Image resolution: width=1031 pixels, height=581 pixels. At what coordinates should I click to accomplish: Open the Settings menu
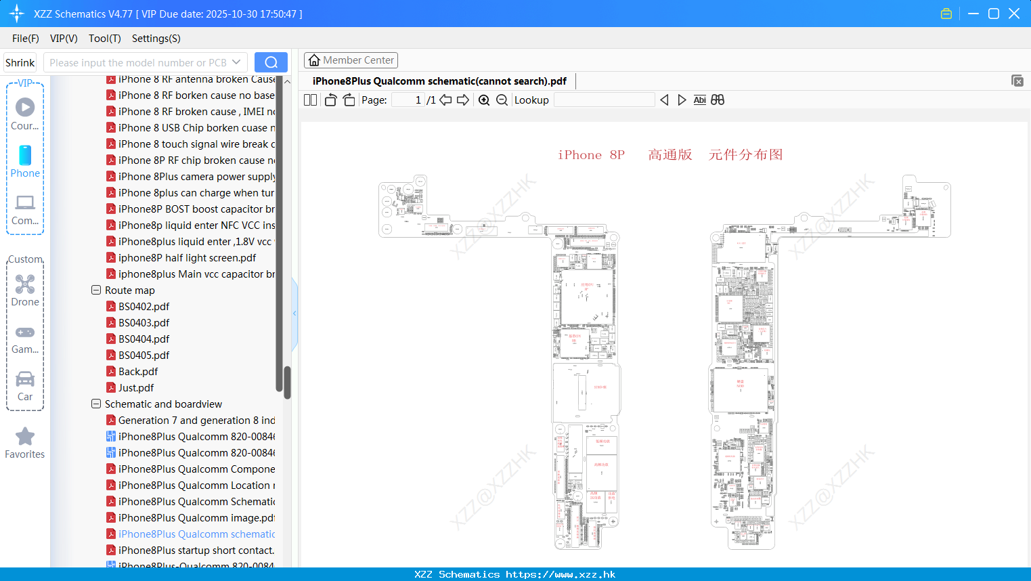pos(156,39)
